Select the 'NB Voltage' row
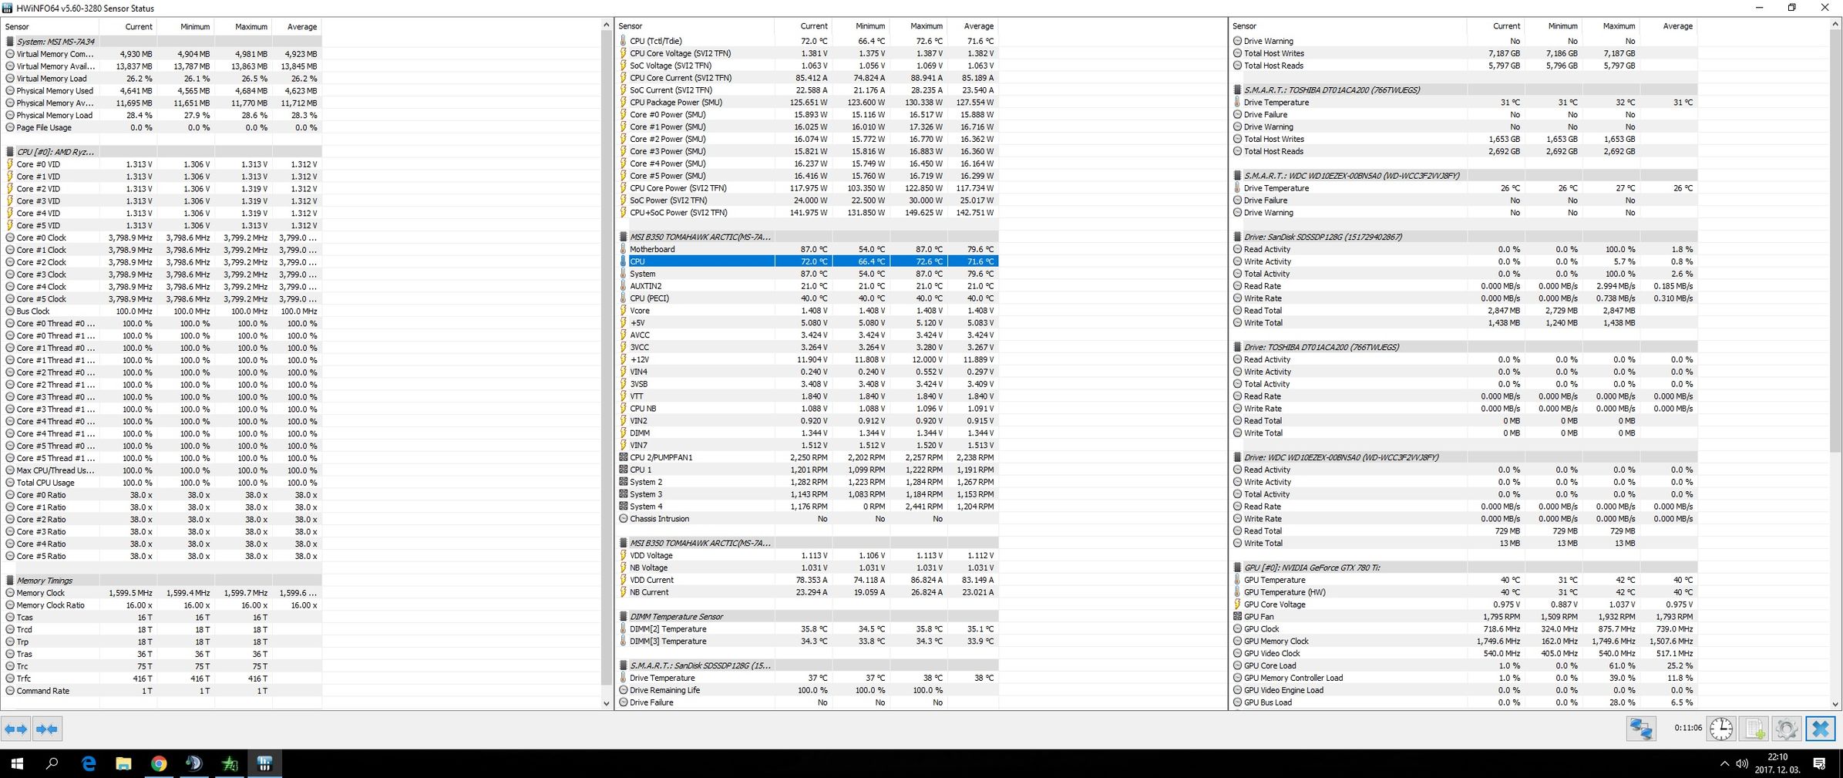Image resolution: width=1843 pixels, height=778 pixels. tap(807, 568)
